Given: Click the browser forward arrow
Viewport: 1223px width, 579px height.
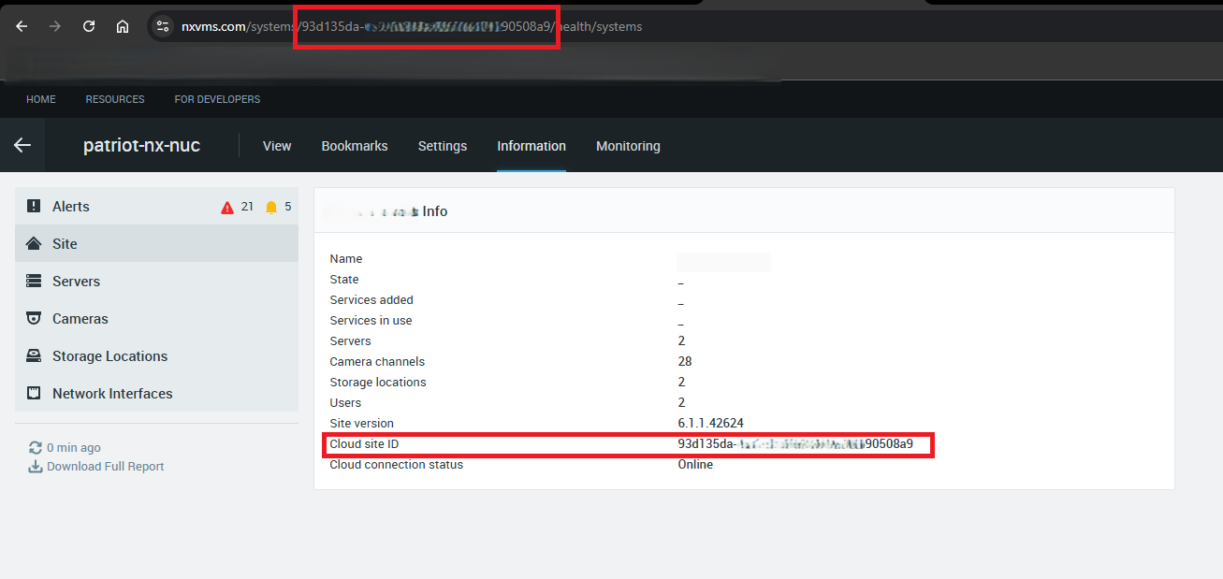Looking at the screenshot, I should pos(55,26).
